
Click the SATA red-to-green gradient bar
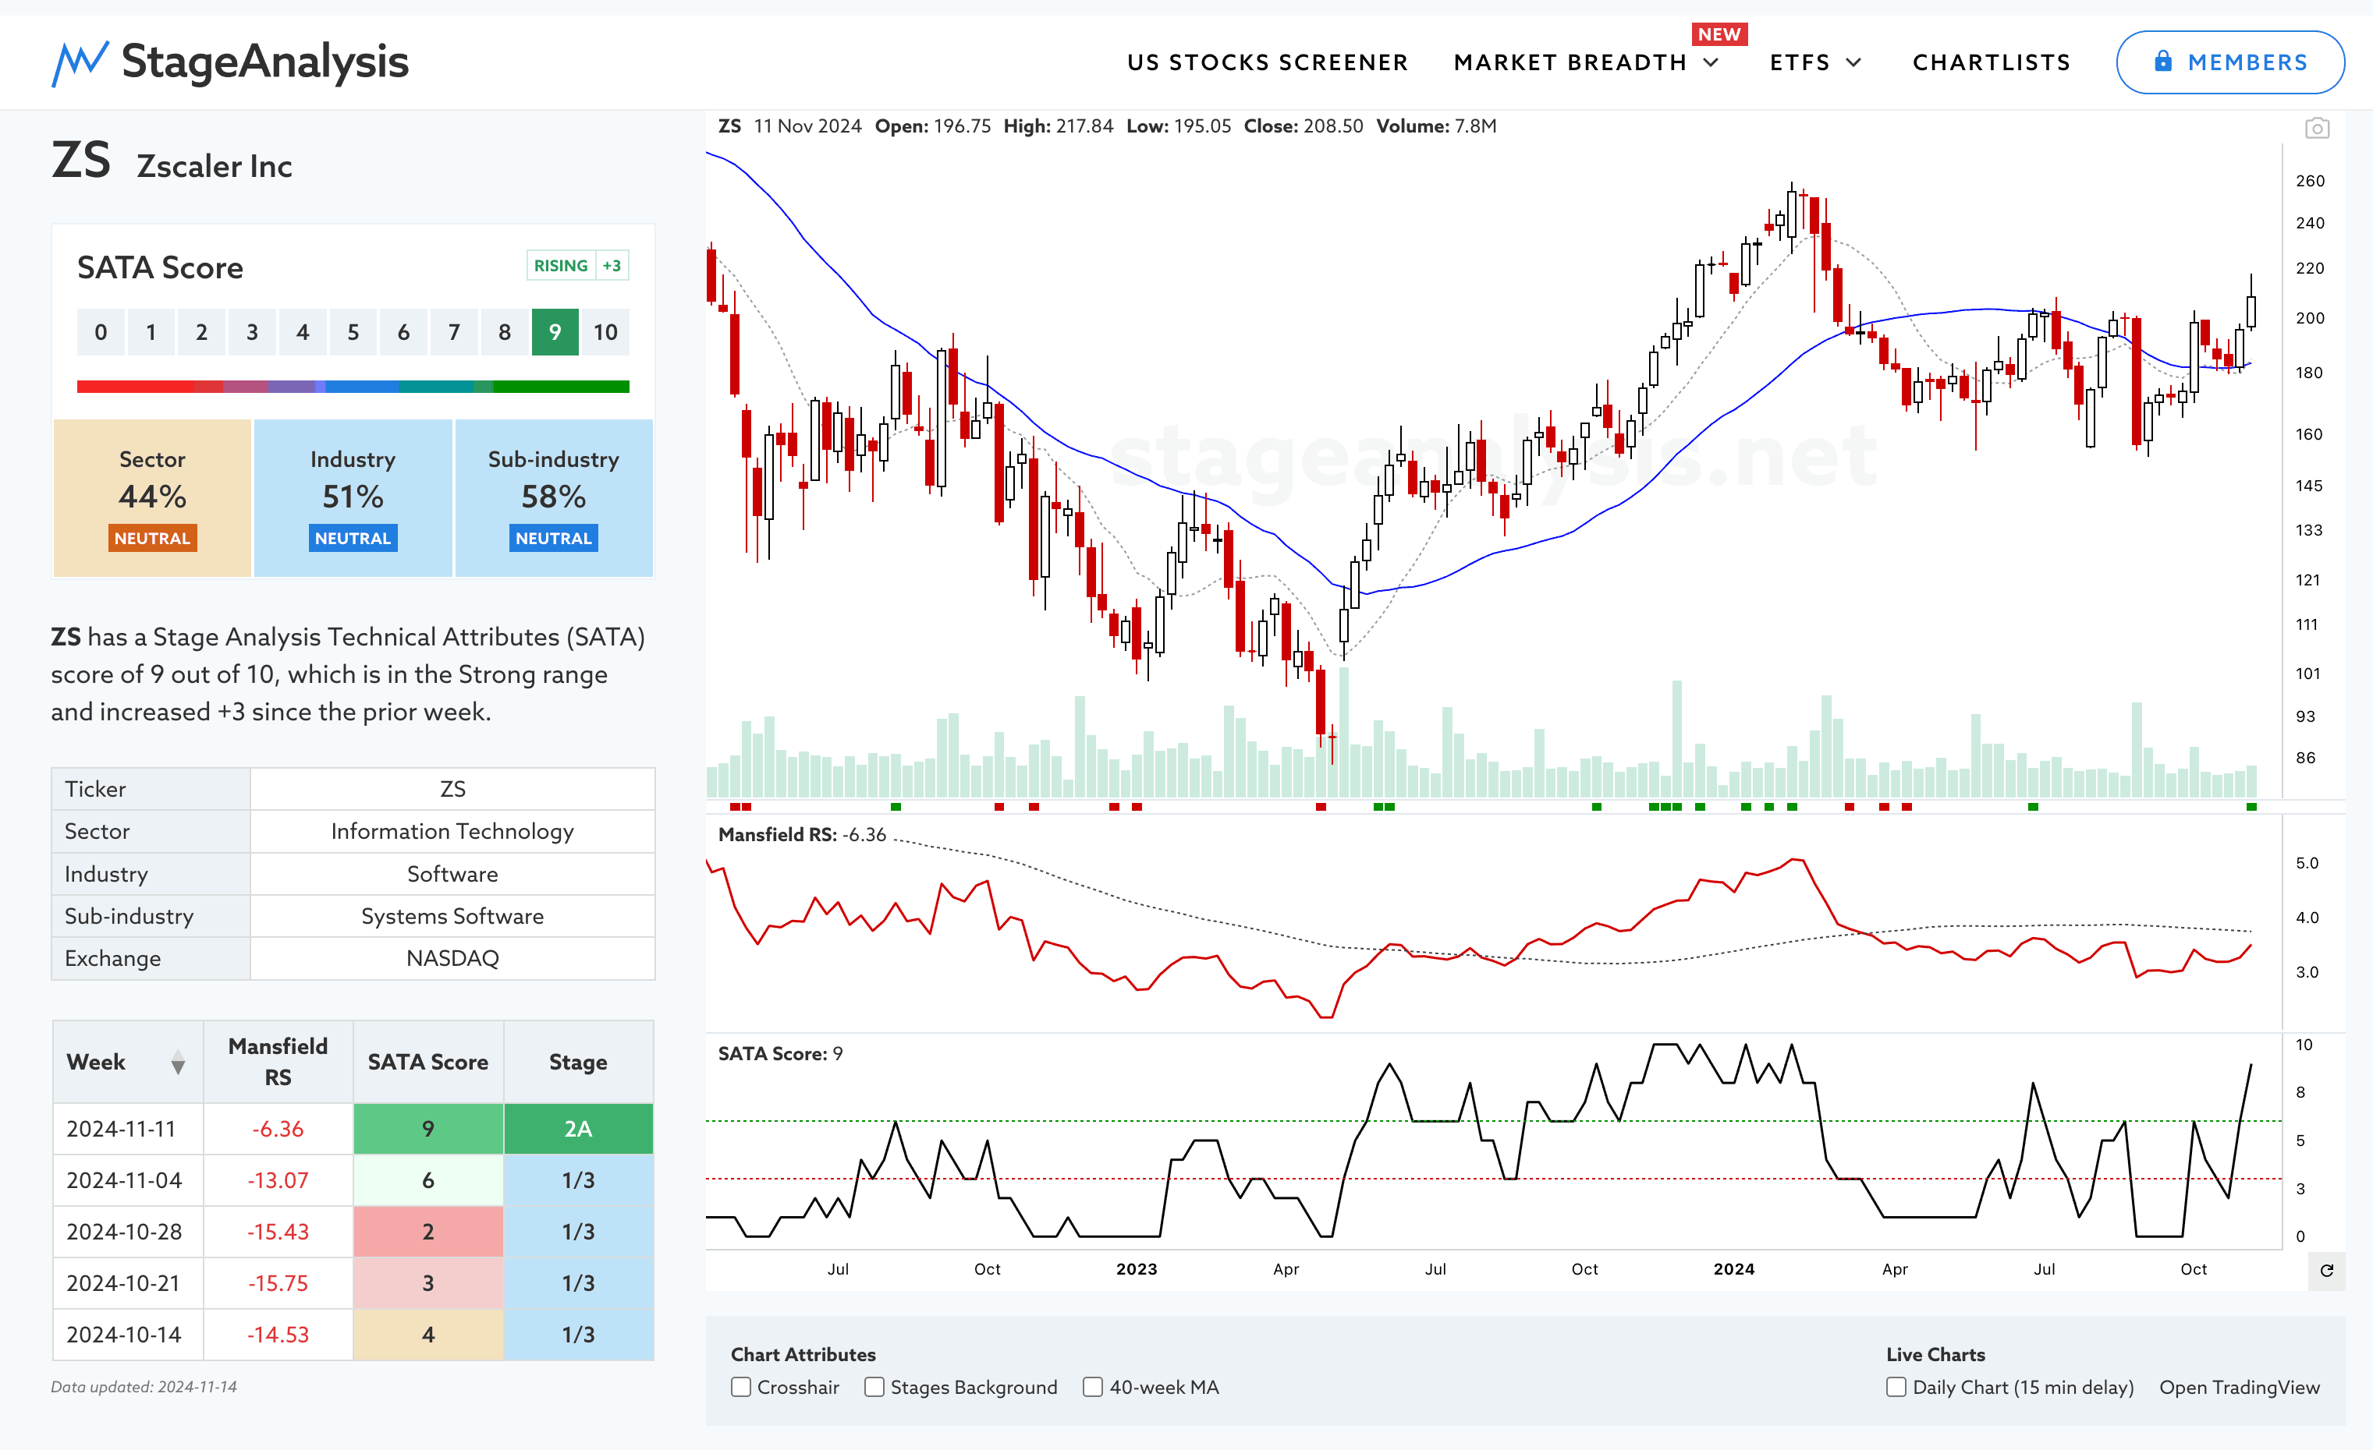coord(353,387)
